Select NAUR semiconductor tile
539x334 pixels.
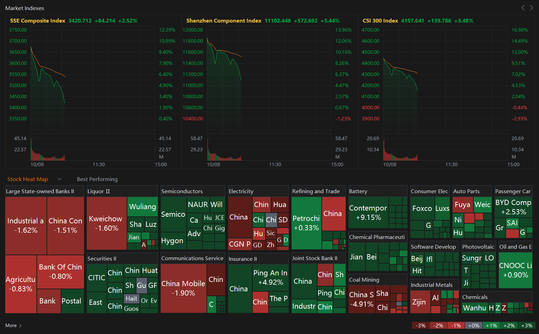[x=198, y=205]
